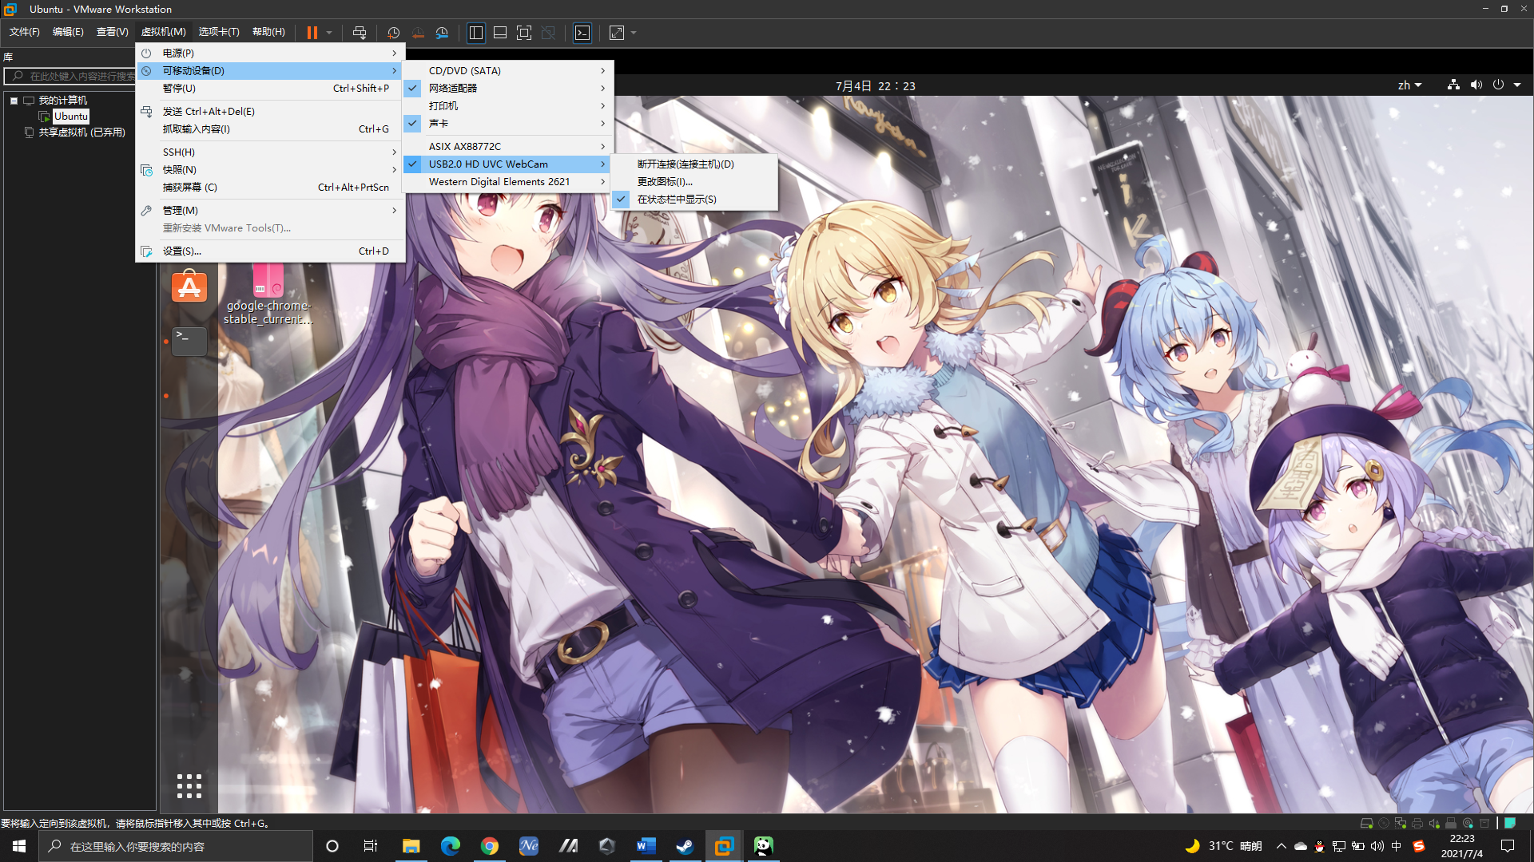Screen dimensions: 1534x862
Task: Select 可移动设备(D) menu entry
Action: 270,70
